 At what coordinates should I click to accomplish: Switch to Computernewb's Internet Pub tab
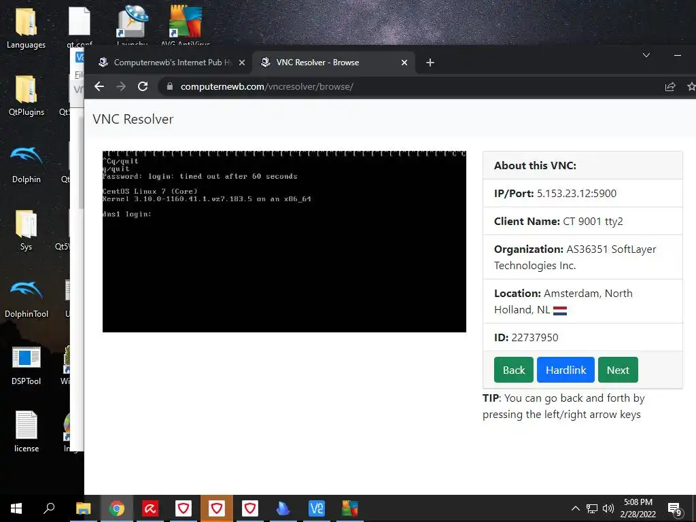click(x=172, y=63)
